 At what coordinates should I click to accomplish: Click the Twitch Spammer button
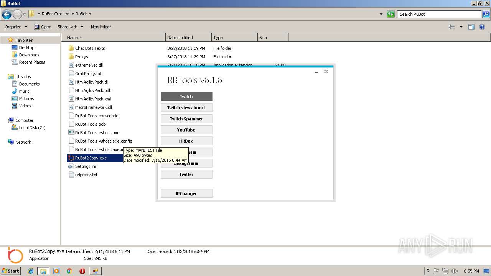pyautogui.click(x=186, y=119)
